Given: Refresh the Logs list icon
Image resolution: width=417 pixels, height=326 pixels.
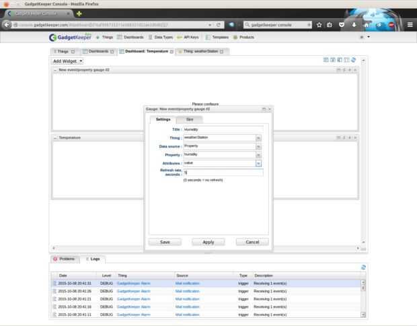Looking at the screenshot, I should (363, 267).
